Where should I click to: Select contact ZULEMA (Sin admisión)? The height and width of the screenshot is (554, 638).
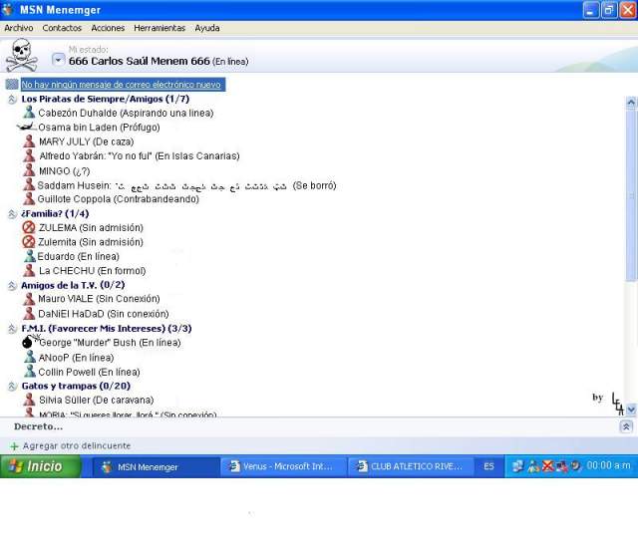click(x=91, y=227)
